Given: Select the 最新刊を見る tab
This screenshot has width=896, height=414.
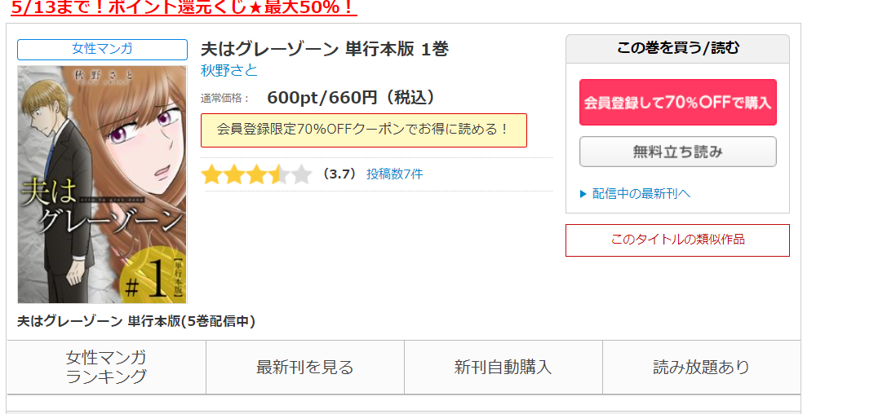Looking at the screenshot, I should [305, 368].
